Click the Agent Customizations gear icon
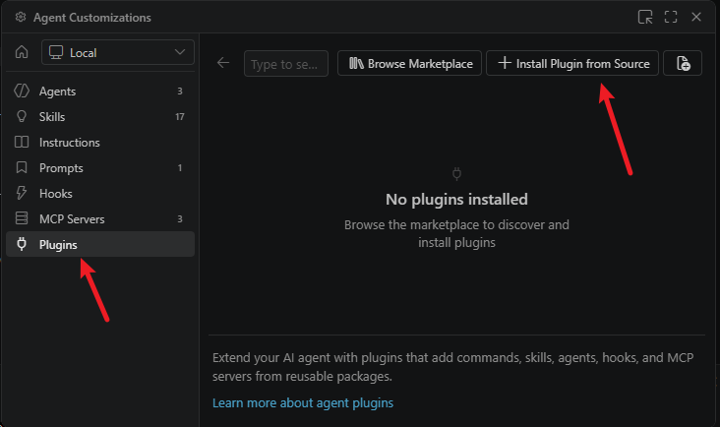This screenshot has width=720, height=427. [x=21, y=17]
